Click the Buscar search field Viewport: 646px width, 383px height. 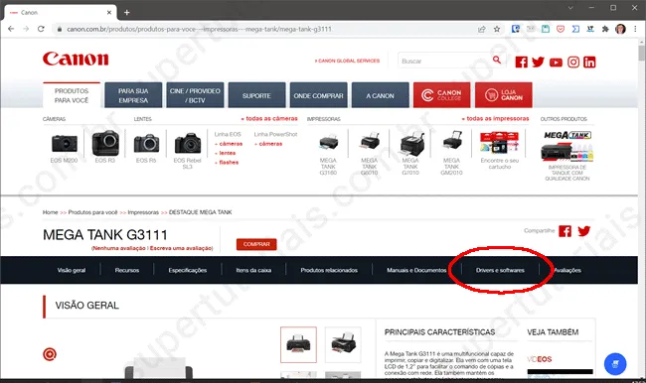pyautogui.click(x=445, y=61)
